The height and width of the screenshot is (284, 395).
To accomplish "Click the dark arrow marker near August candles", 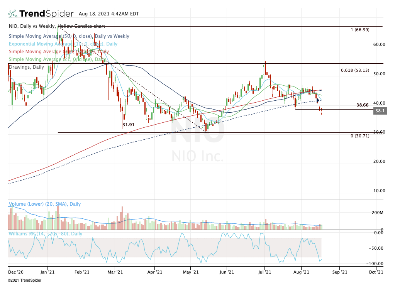I will [318, 101].
